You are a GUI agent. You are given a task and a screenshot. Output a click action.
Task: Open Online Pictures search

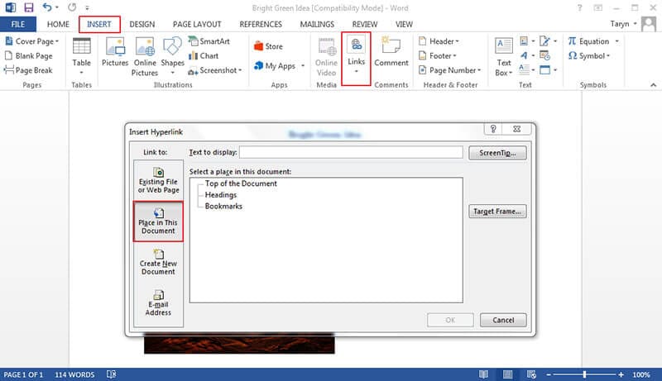point(145,56)
